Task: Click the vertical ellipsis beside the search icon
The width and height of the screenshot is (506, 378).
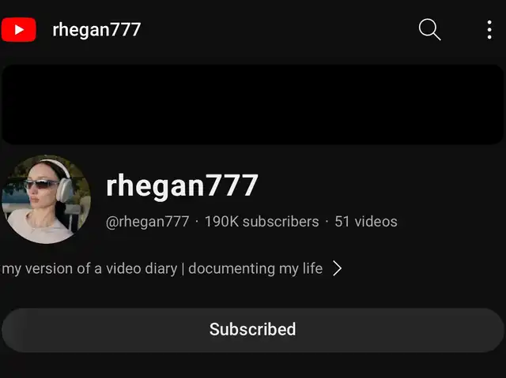Action: 489,30
